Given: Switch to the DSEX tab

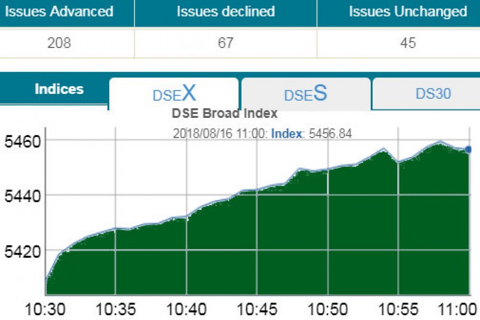Looking at the screenshot, I should pyautogui.click(x=174, y=94).
